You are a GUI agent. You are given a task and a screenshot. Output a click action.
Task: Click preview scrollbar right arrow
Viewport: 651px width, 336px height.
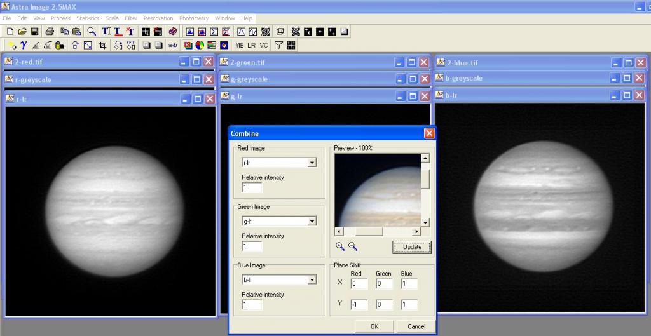416,231
